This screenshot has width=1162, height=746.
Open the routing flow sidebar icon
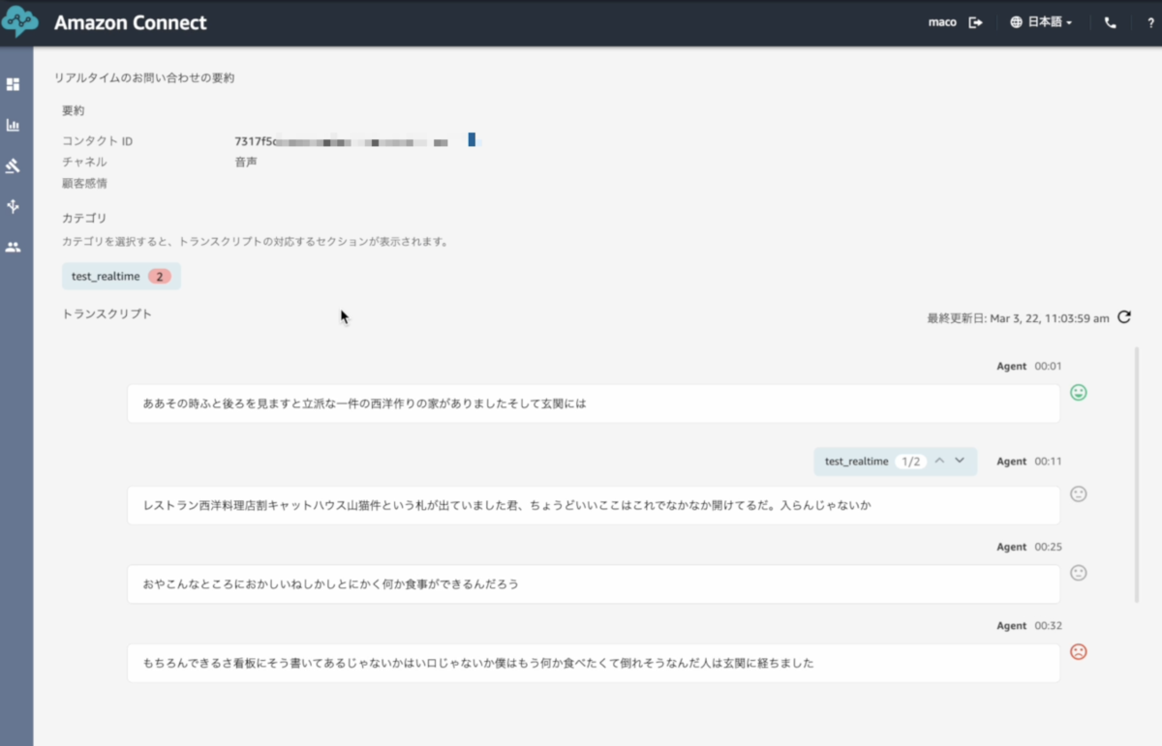click(x=13, y=206)
